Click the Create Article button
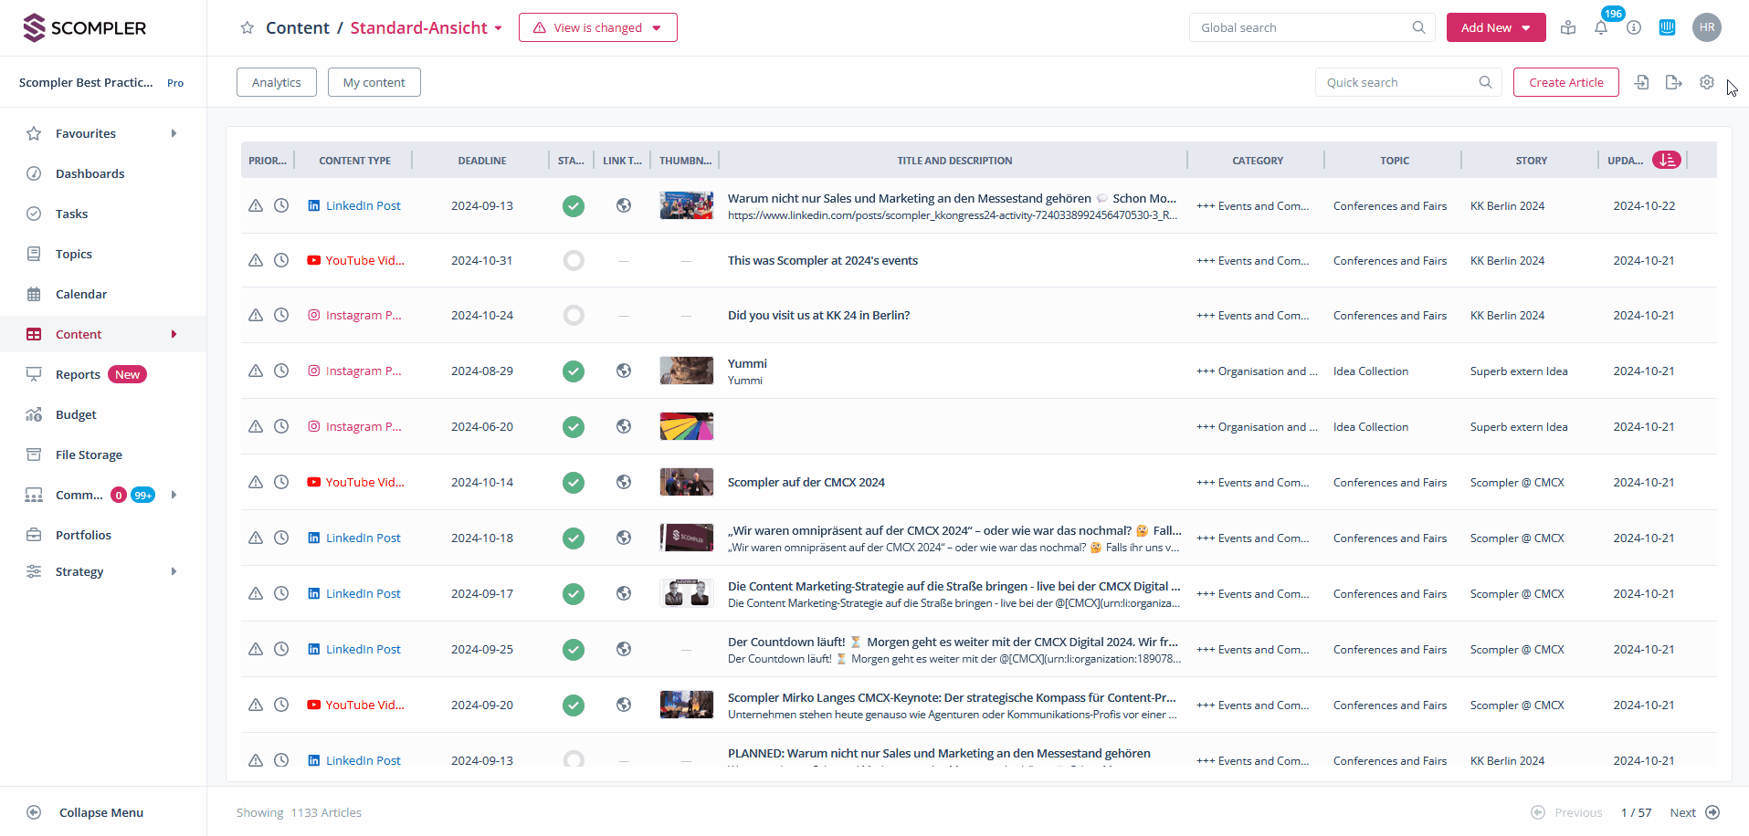Viewport: 1749px width, 836px height. click(x=1565, y=82)
